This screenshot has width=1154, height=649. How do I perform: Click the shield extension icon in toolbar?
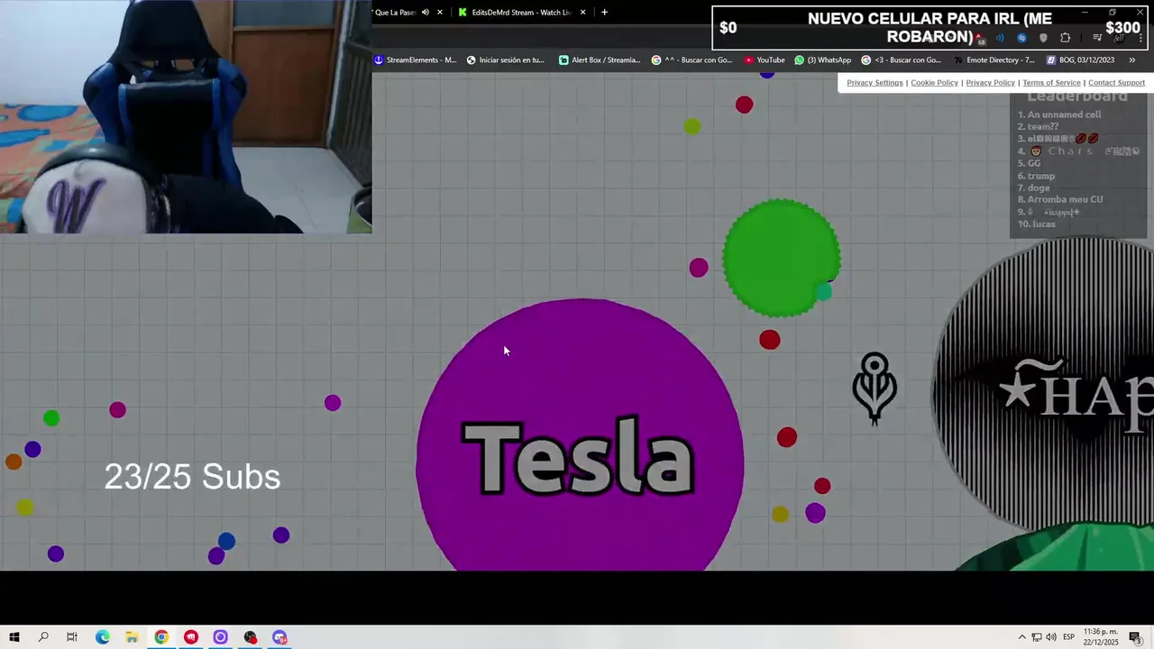click(1043, 38)
